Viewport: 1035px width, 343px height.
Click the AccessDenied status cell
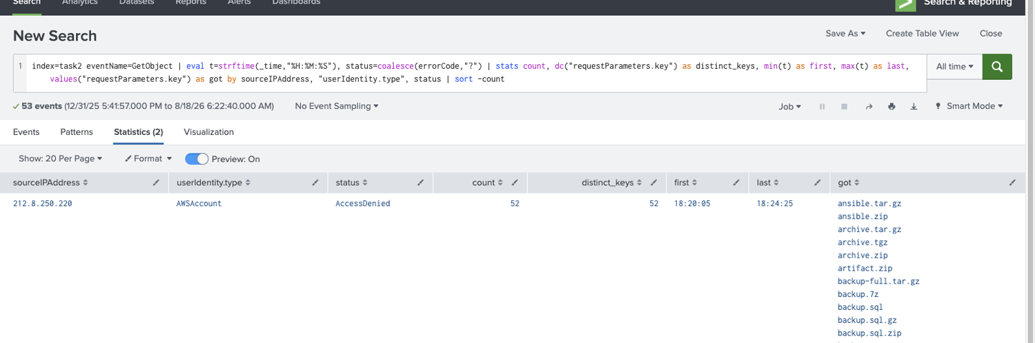tap(363, 204)
